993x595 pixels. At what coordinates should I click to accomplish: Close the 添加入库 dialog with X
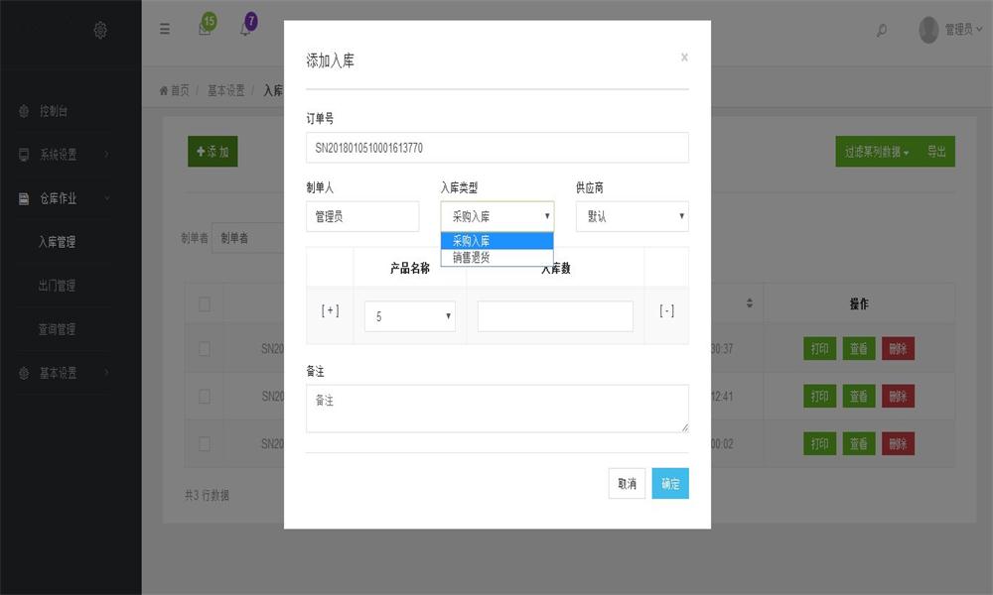coord(684,58)
